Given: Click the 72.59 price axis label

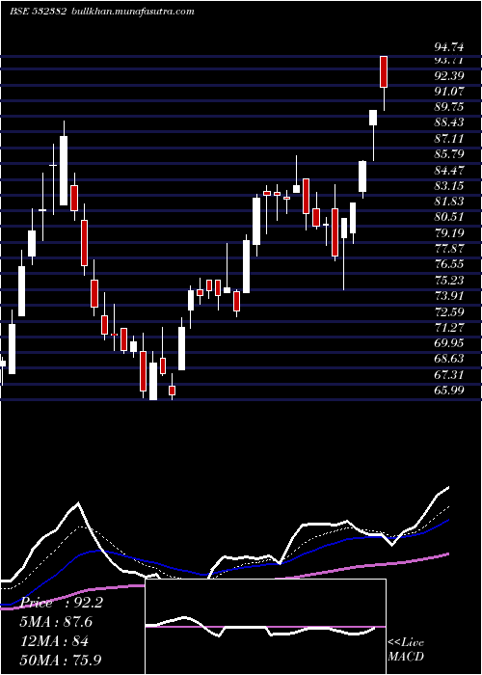Looking at the screenshot, I should 449,311.
